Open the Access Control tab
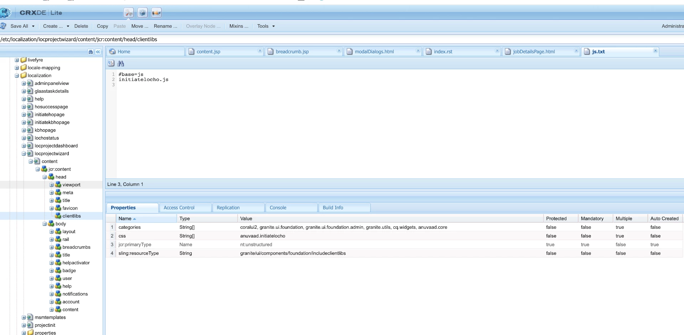 [185, 208]
